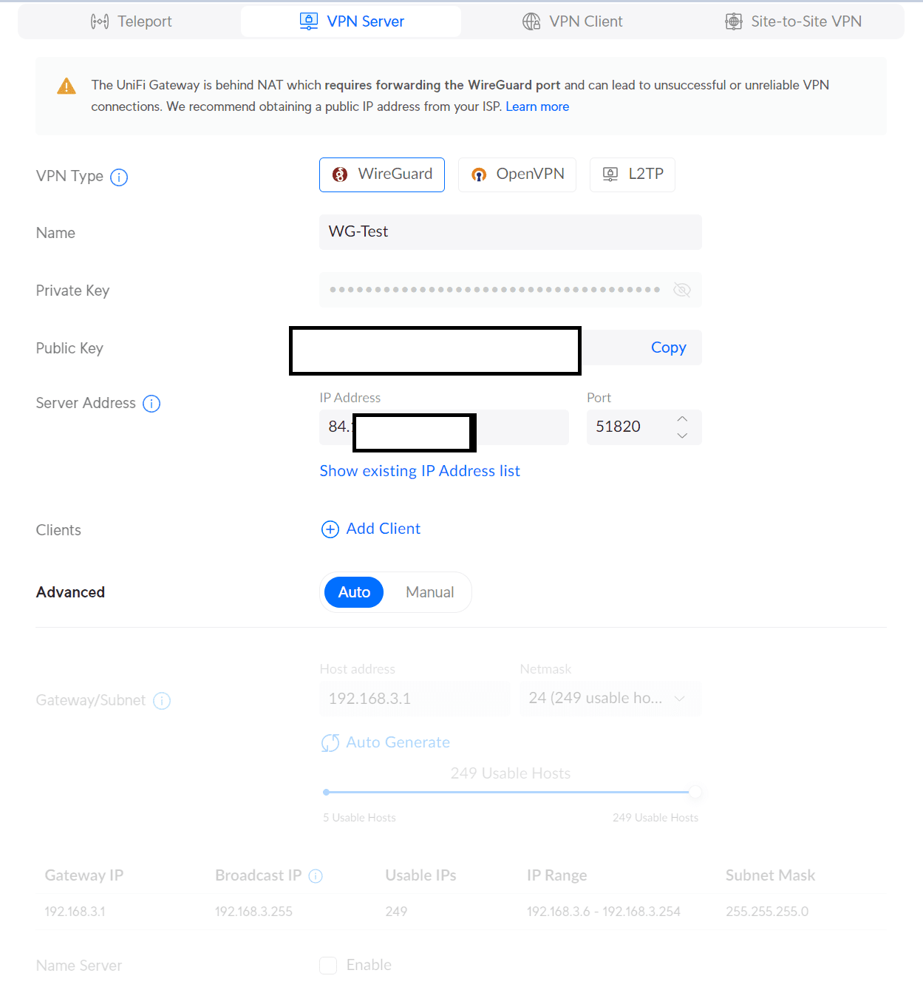The width and height of the screenshot is (923, 1007).
Task: Click the VPN Client globe icon
Action: (531, 21)
